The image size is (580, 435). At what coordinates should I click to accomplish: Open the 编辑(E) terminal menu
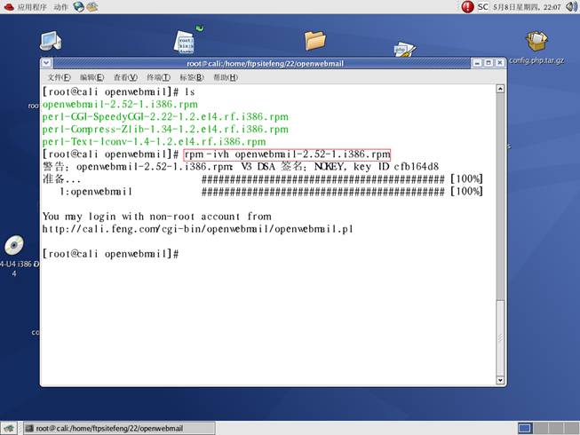pos(91,77)
